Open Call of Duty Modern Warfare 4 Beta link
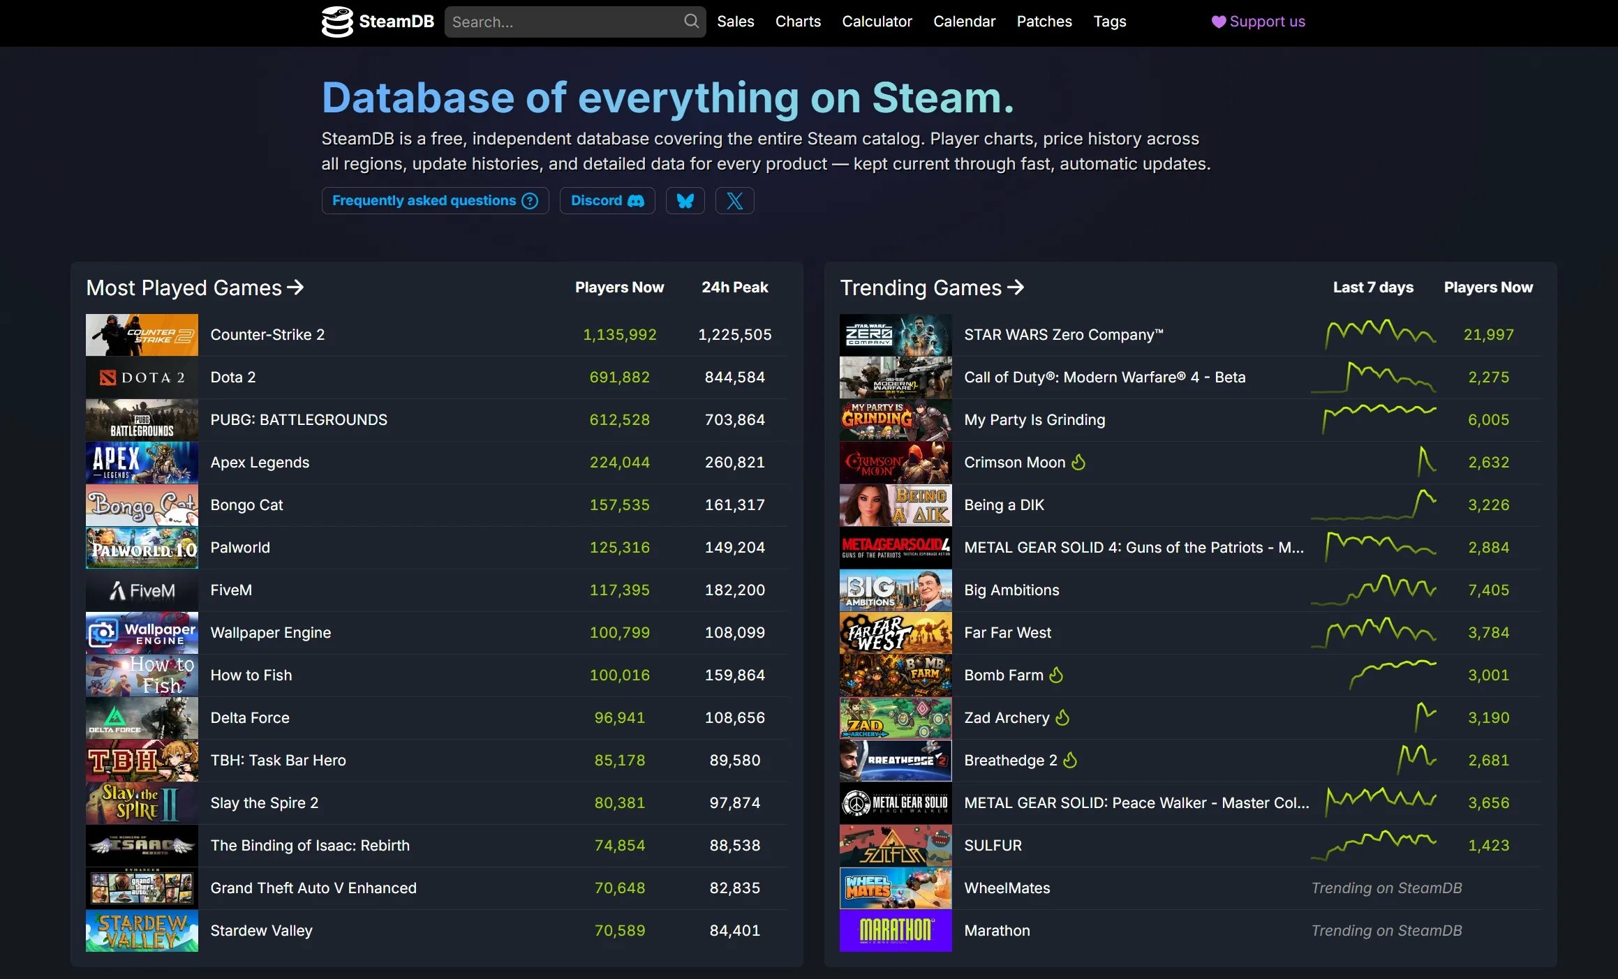 click(x=1104, y=378)
